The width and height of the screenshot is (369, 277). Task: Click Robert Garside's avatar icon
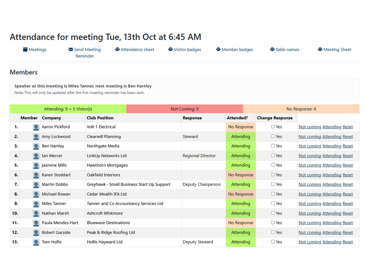(x=36, y=233)
